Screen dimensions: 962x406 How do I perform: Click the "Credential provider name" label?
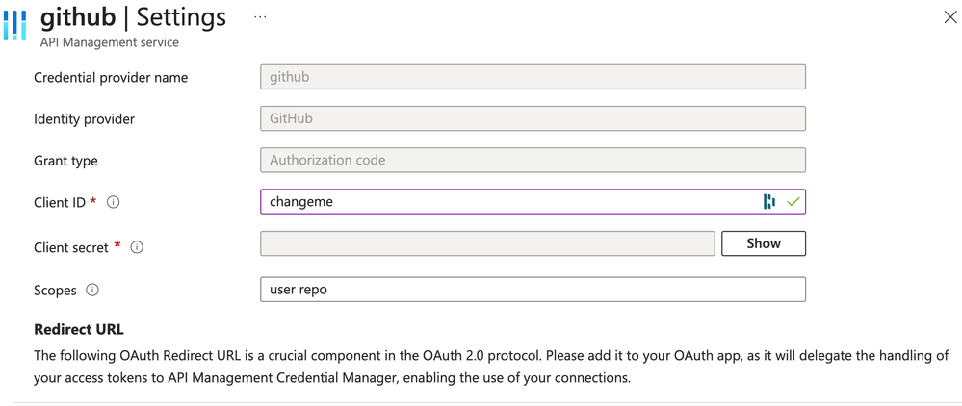tap(111, 78)
